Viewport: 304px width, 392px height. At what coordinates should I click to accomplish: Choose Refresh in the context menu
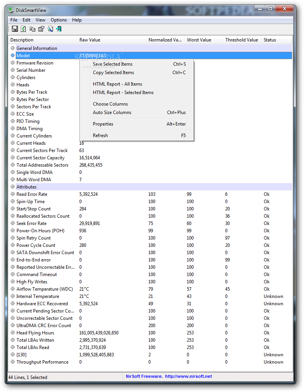point(137,136)
